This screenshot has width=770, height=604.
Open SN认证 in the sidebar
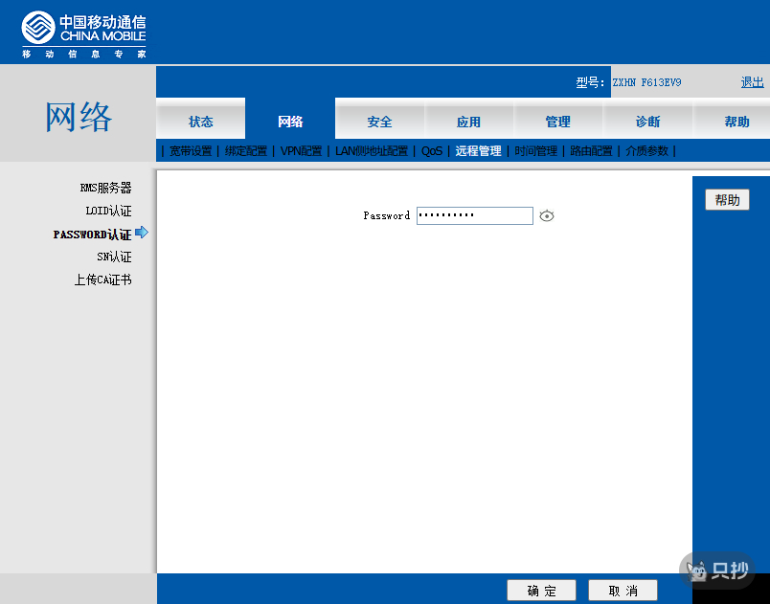114,257
